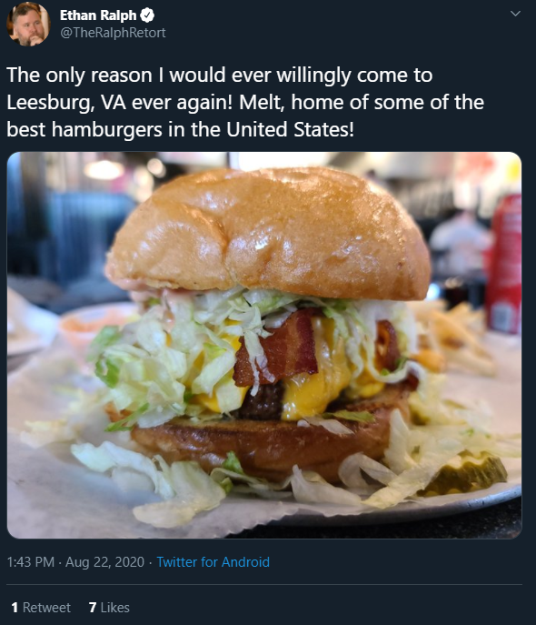Click the Twitter for Android link
Image resolution: width=536 pixels, height=625 pixels.
click(213, 562)
